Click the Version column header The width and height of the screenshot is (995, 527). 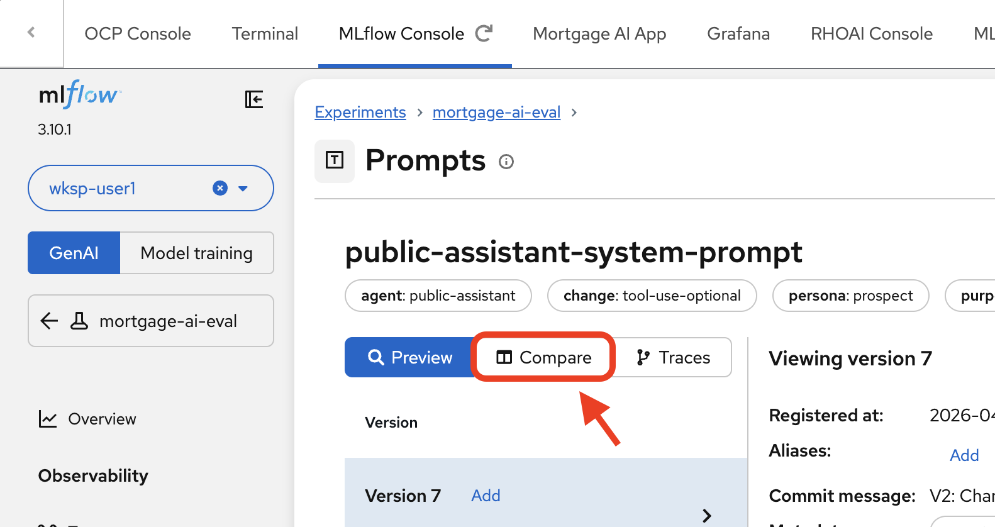click(x=391, y=423)
